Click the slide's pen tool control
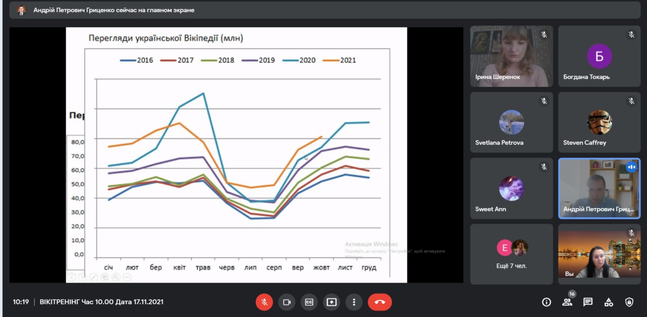 [94, 277]
